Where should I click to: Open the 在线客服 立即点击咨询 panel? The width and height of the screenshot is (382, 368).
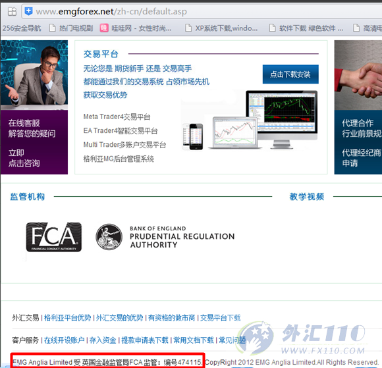[34, 142]
